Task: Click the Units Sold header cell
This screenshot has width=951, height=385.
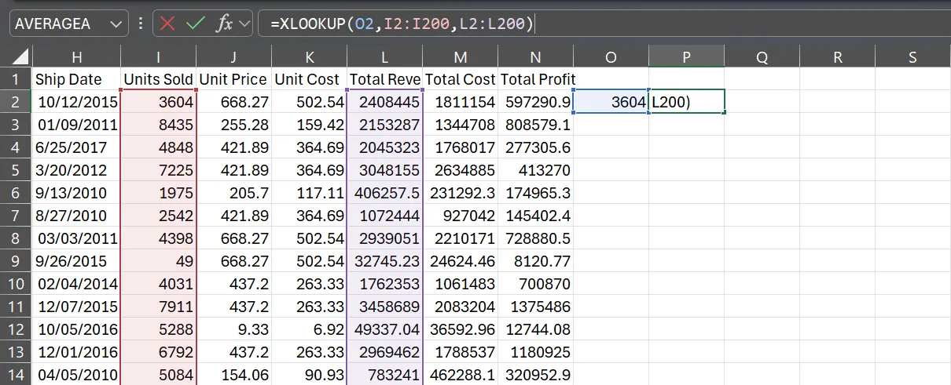Action: [x=158, y=79]
